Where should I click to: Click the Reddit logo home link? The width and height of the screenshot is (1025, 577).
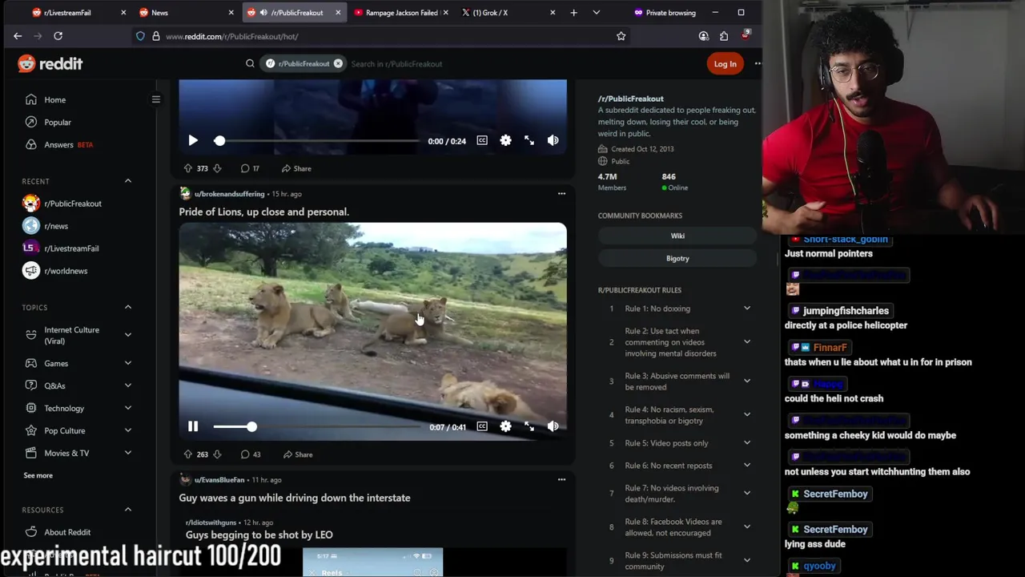(x=50, y=64)
